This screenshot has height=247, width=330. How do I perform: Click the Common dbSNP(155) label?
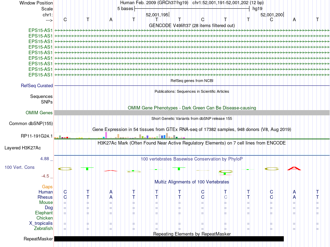31,124
